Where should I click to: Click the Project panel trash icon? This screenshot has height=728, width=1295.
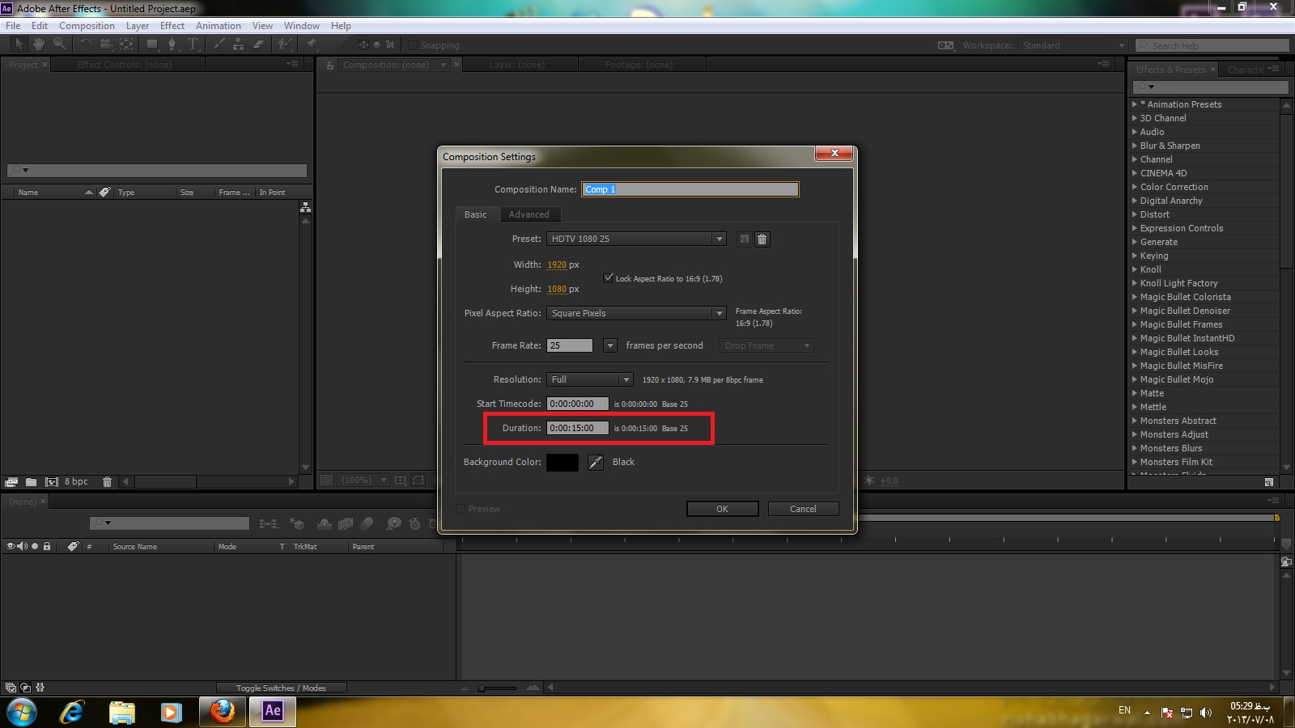pos(107,482)
